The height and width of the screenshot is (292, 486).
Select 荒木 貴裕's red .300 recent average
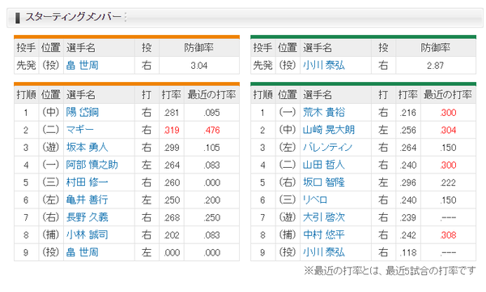click(448, 113)
